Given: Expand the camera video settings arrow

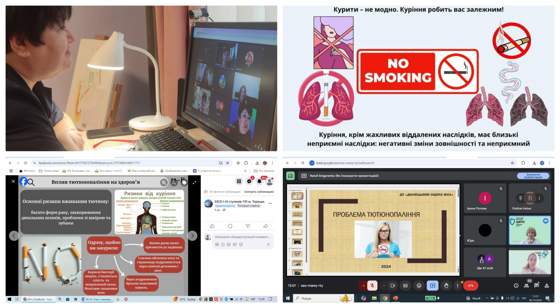Looking at the screenshot, I should (384, 286).
